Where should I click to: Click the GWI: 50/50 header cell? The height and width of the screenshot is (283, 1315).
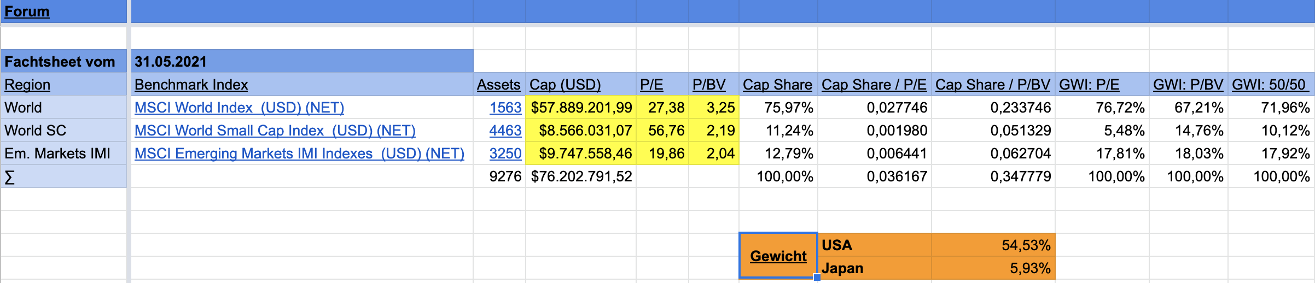pos(1270,85)
